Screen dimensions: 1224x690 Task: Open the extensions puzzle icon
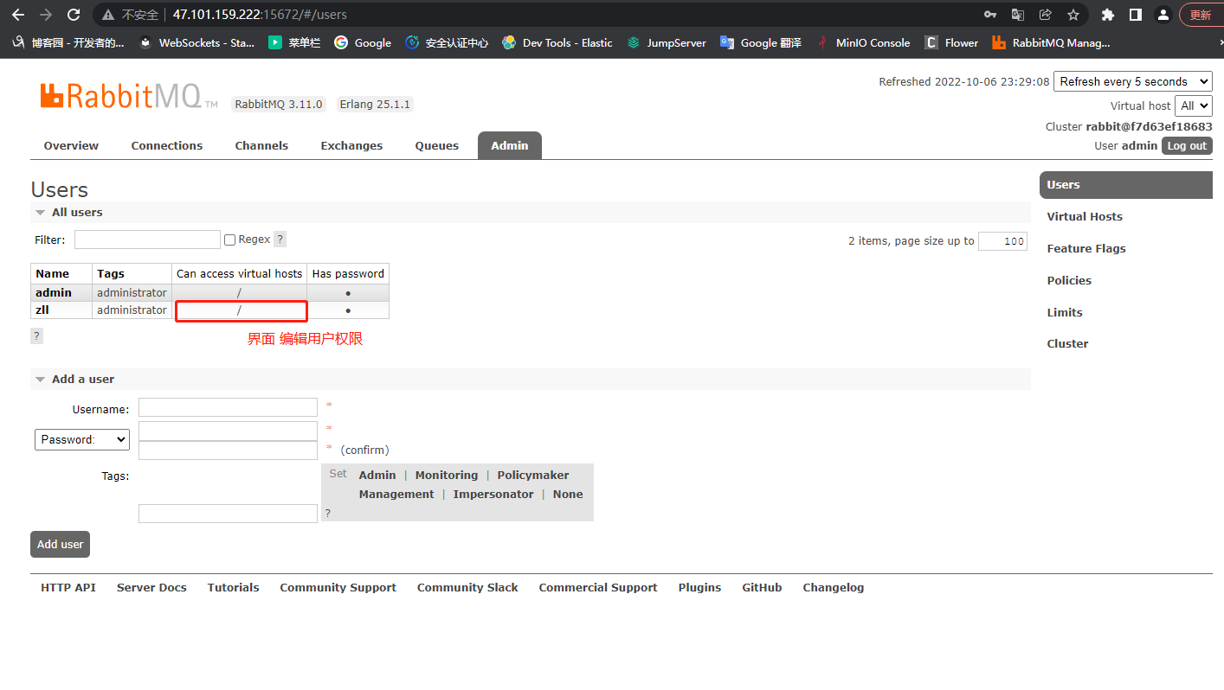click(x=1107, y=15)
